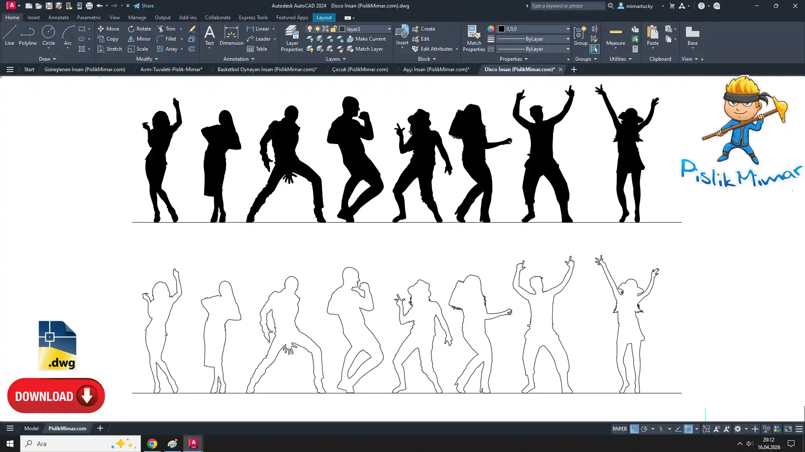Toggle layer3 lock icon

[334, 29]
